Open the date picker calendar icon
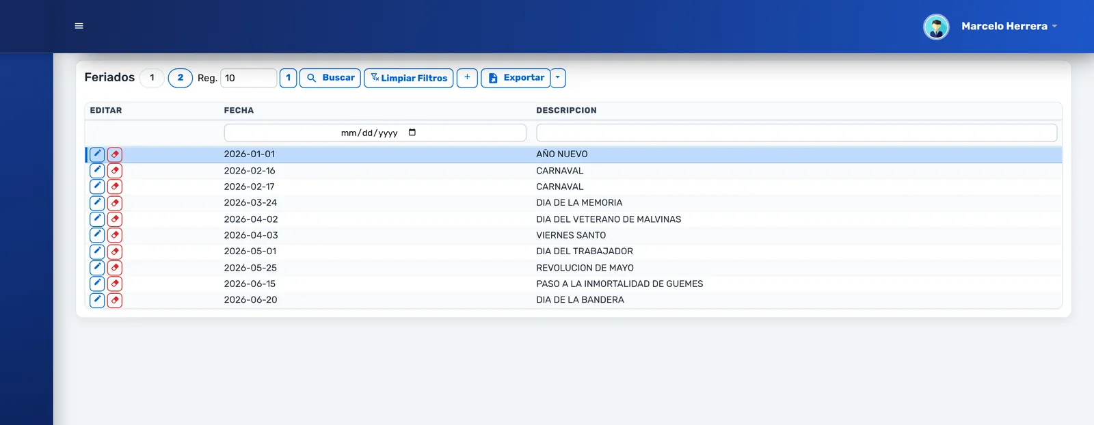Image resolution: width=1094 pixels, height=425 pixels. pyautogui.click(x=412, y=133)
